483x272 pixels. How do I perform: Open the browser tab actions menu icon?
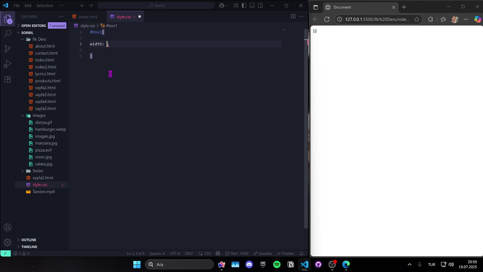point(315,7)
